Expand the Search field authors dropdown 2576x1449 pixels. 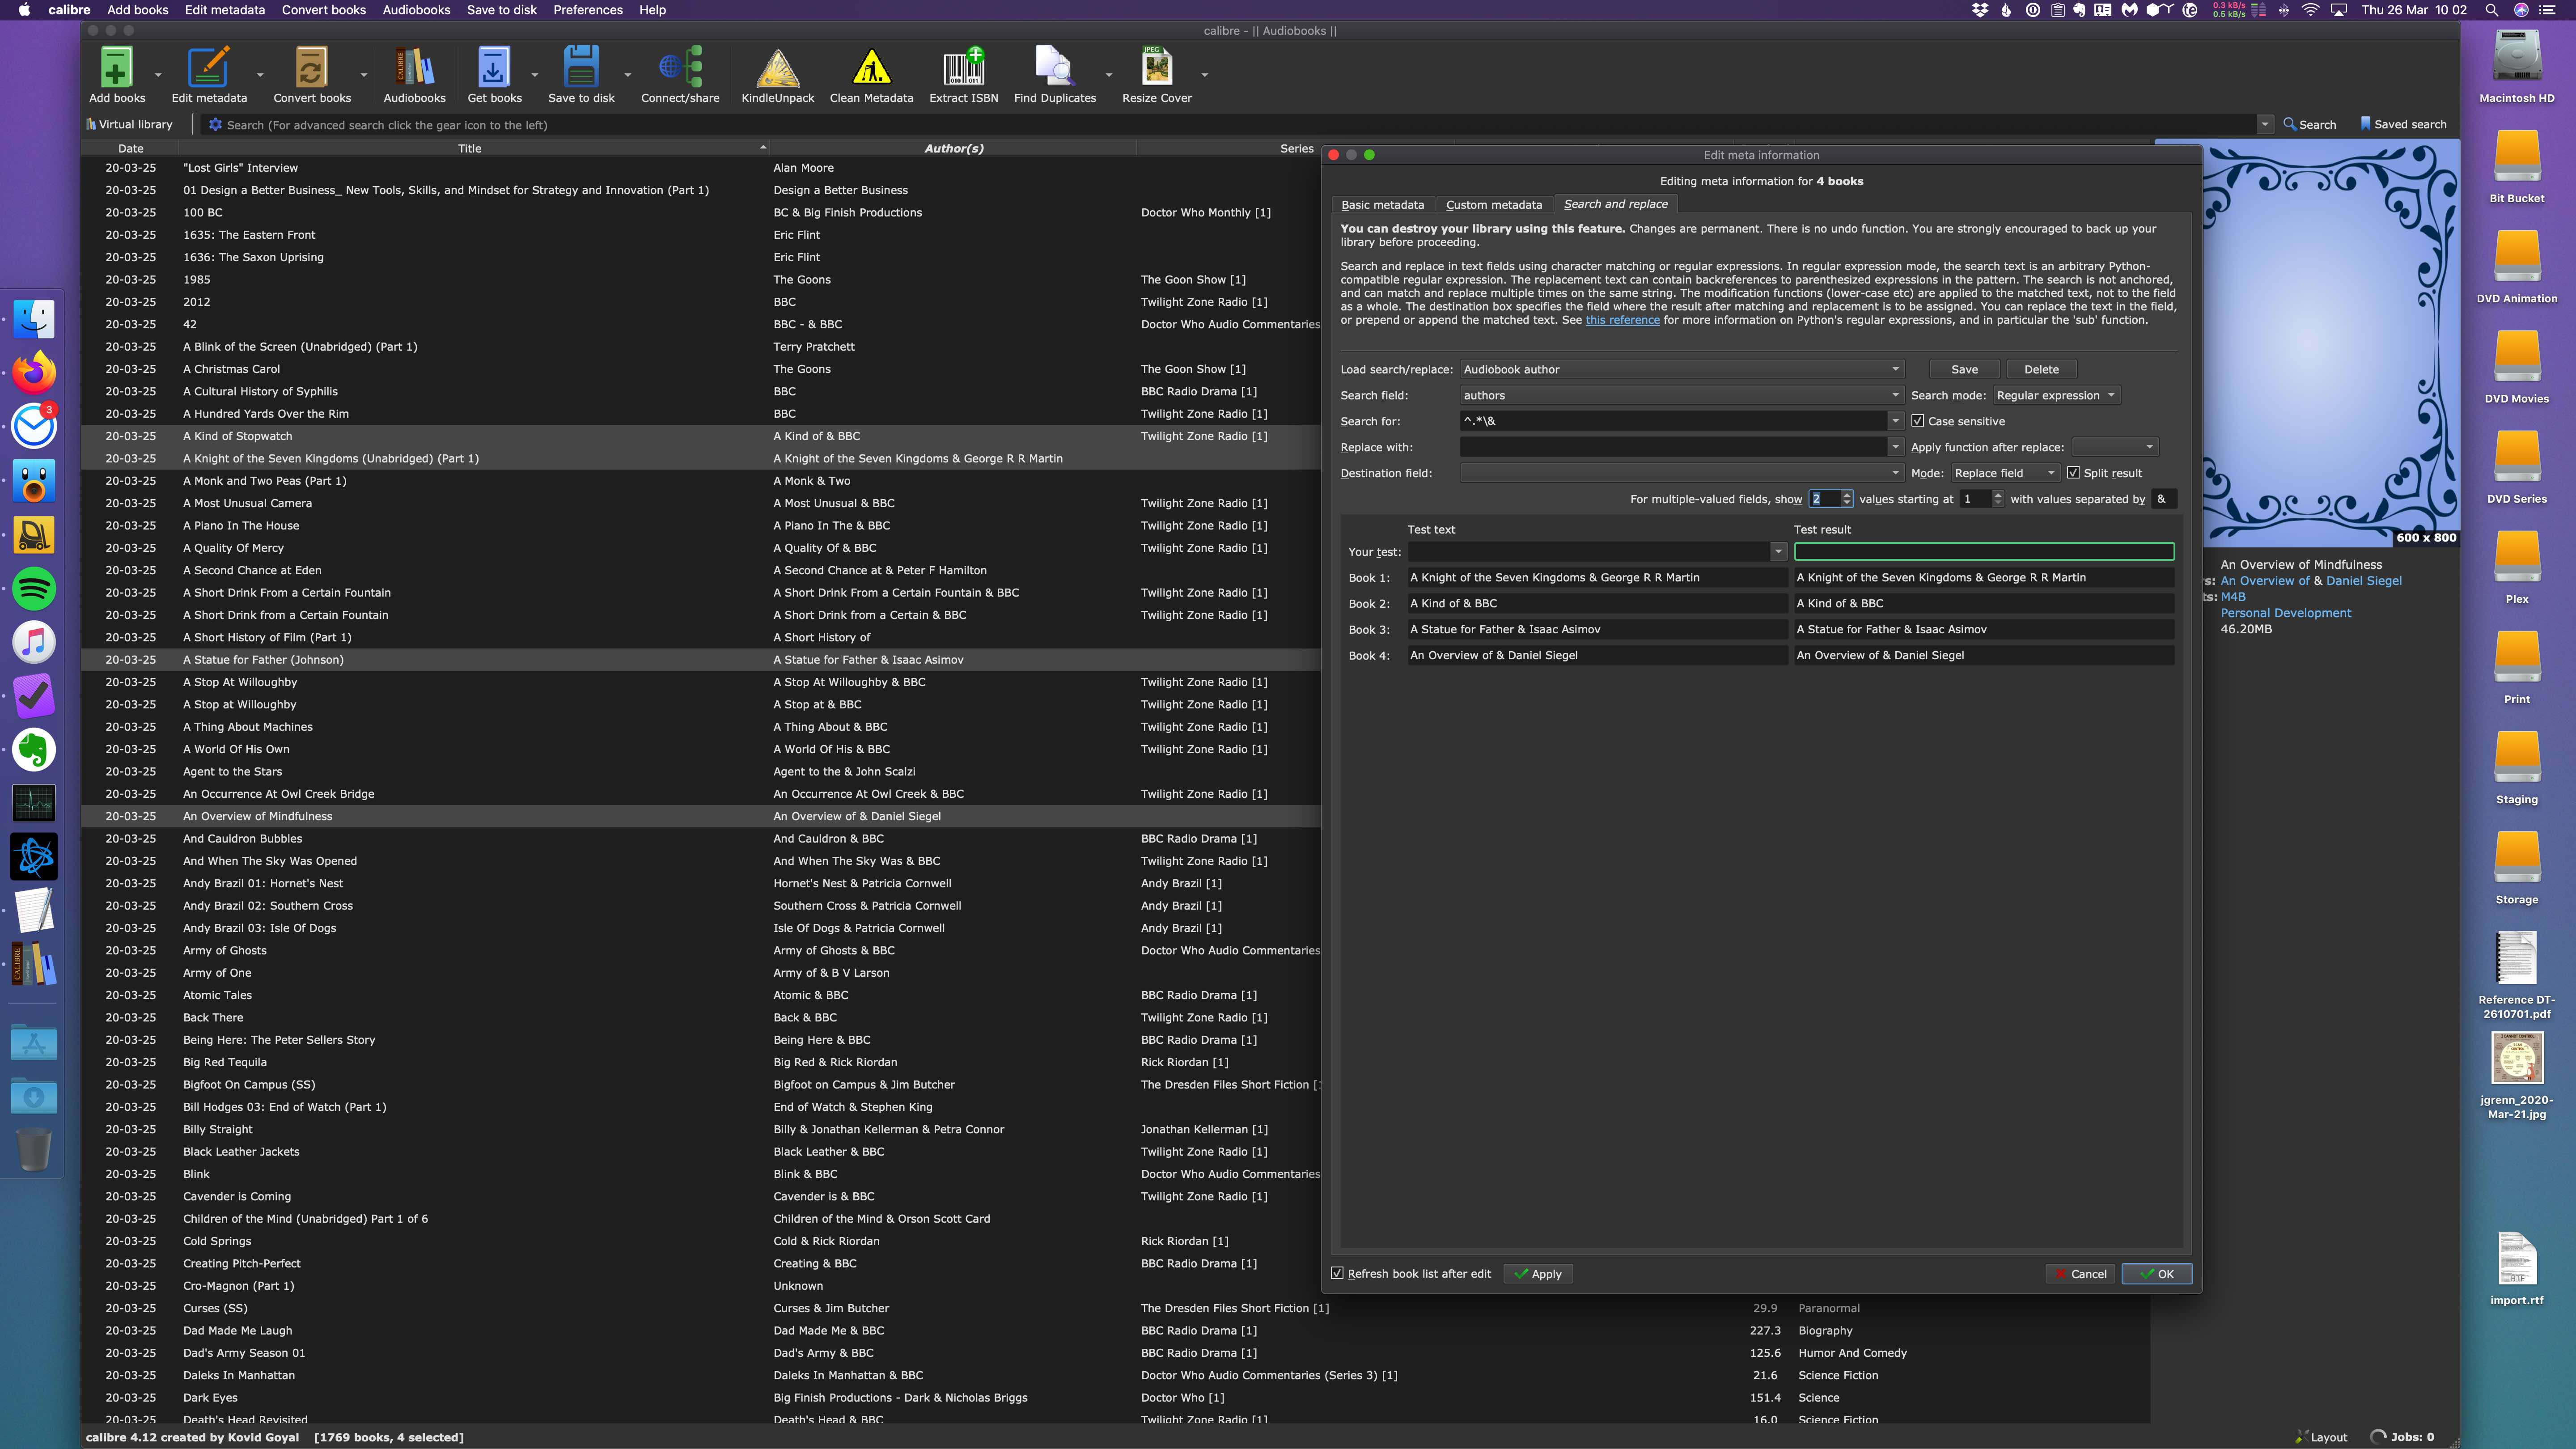(1680, 395)
